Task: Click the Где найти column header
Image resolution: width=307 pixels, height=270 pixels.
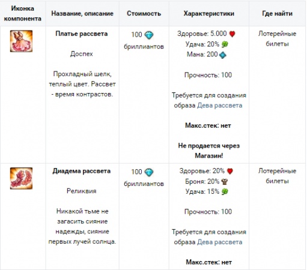Action: coord(278,13)
